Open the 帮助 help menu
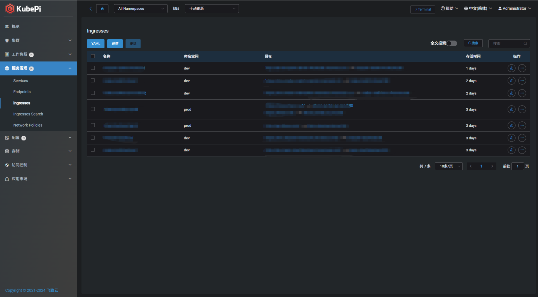 tap(449, 8)
